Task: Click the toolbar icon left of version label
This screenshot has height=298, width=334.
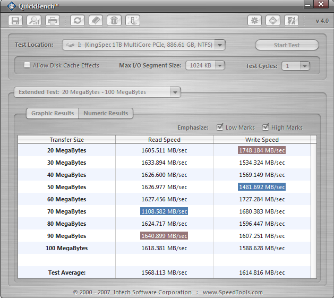Action: (x=291, y=21)
